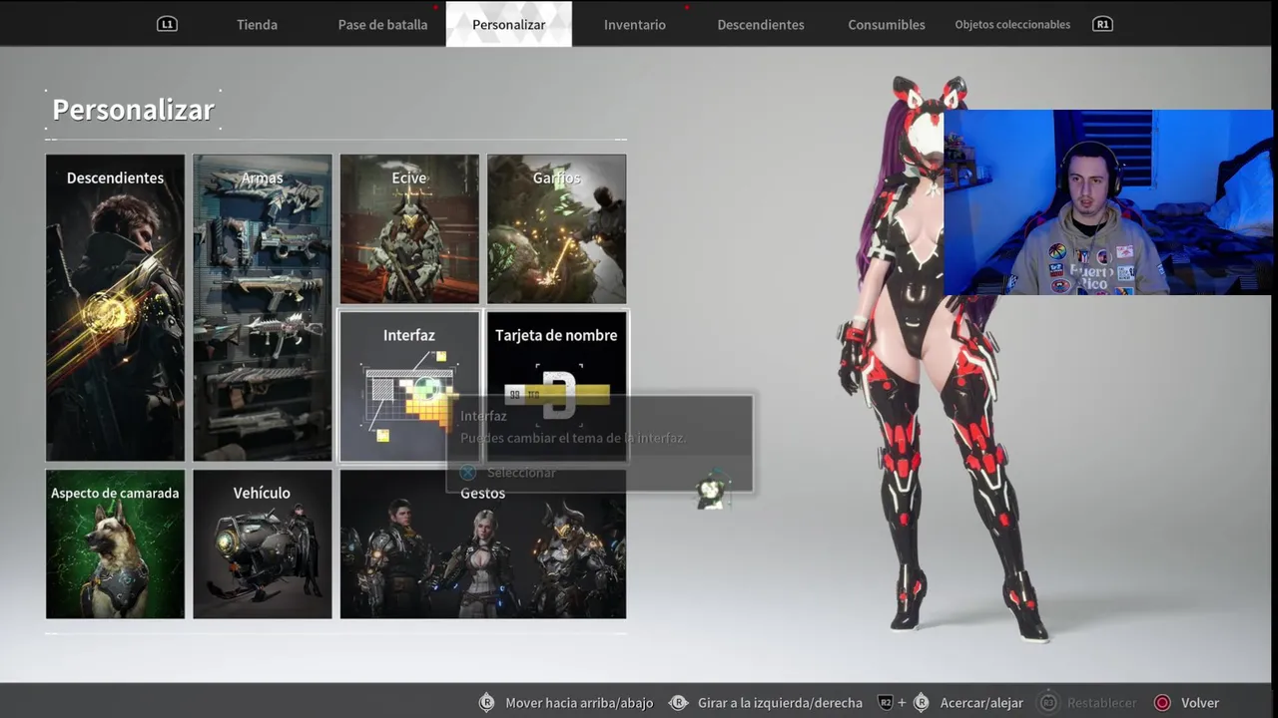Screen dimensions: 1278x718
Task: Click the L1 shoulder button icon
Action: pos(167,24)
